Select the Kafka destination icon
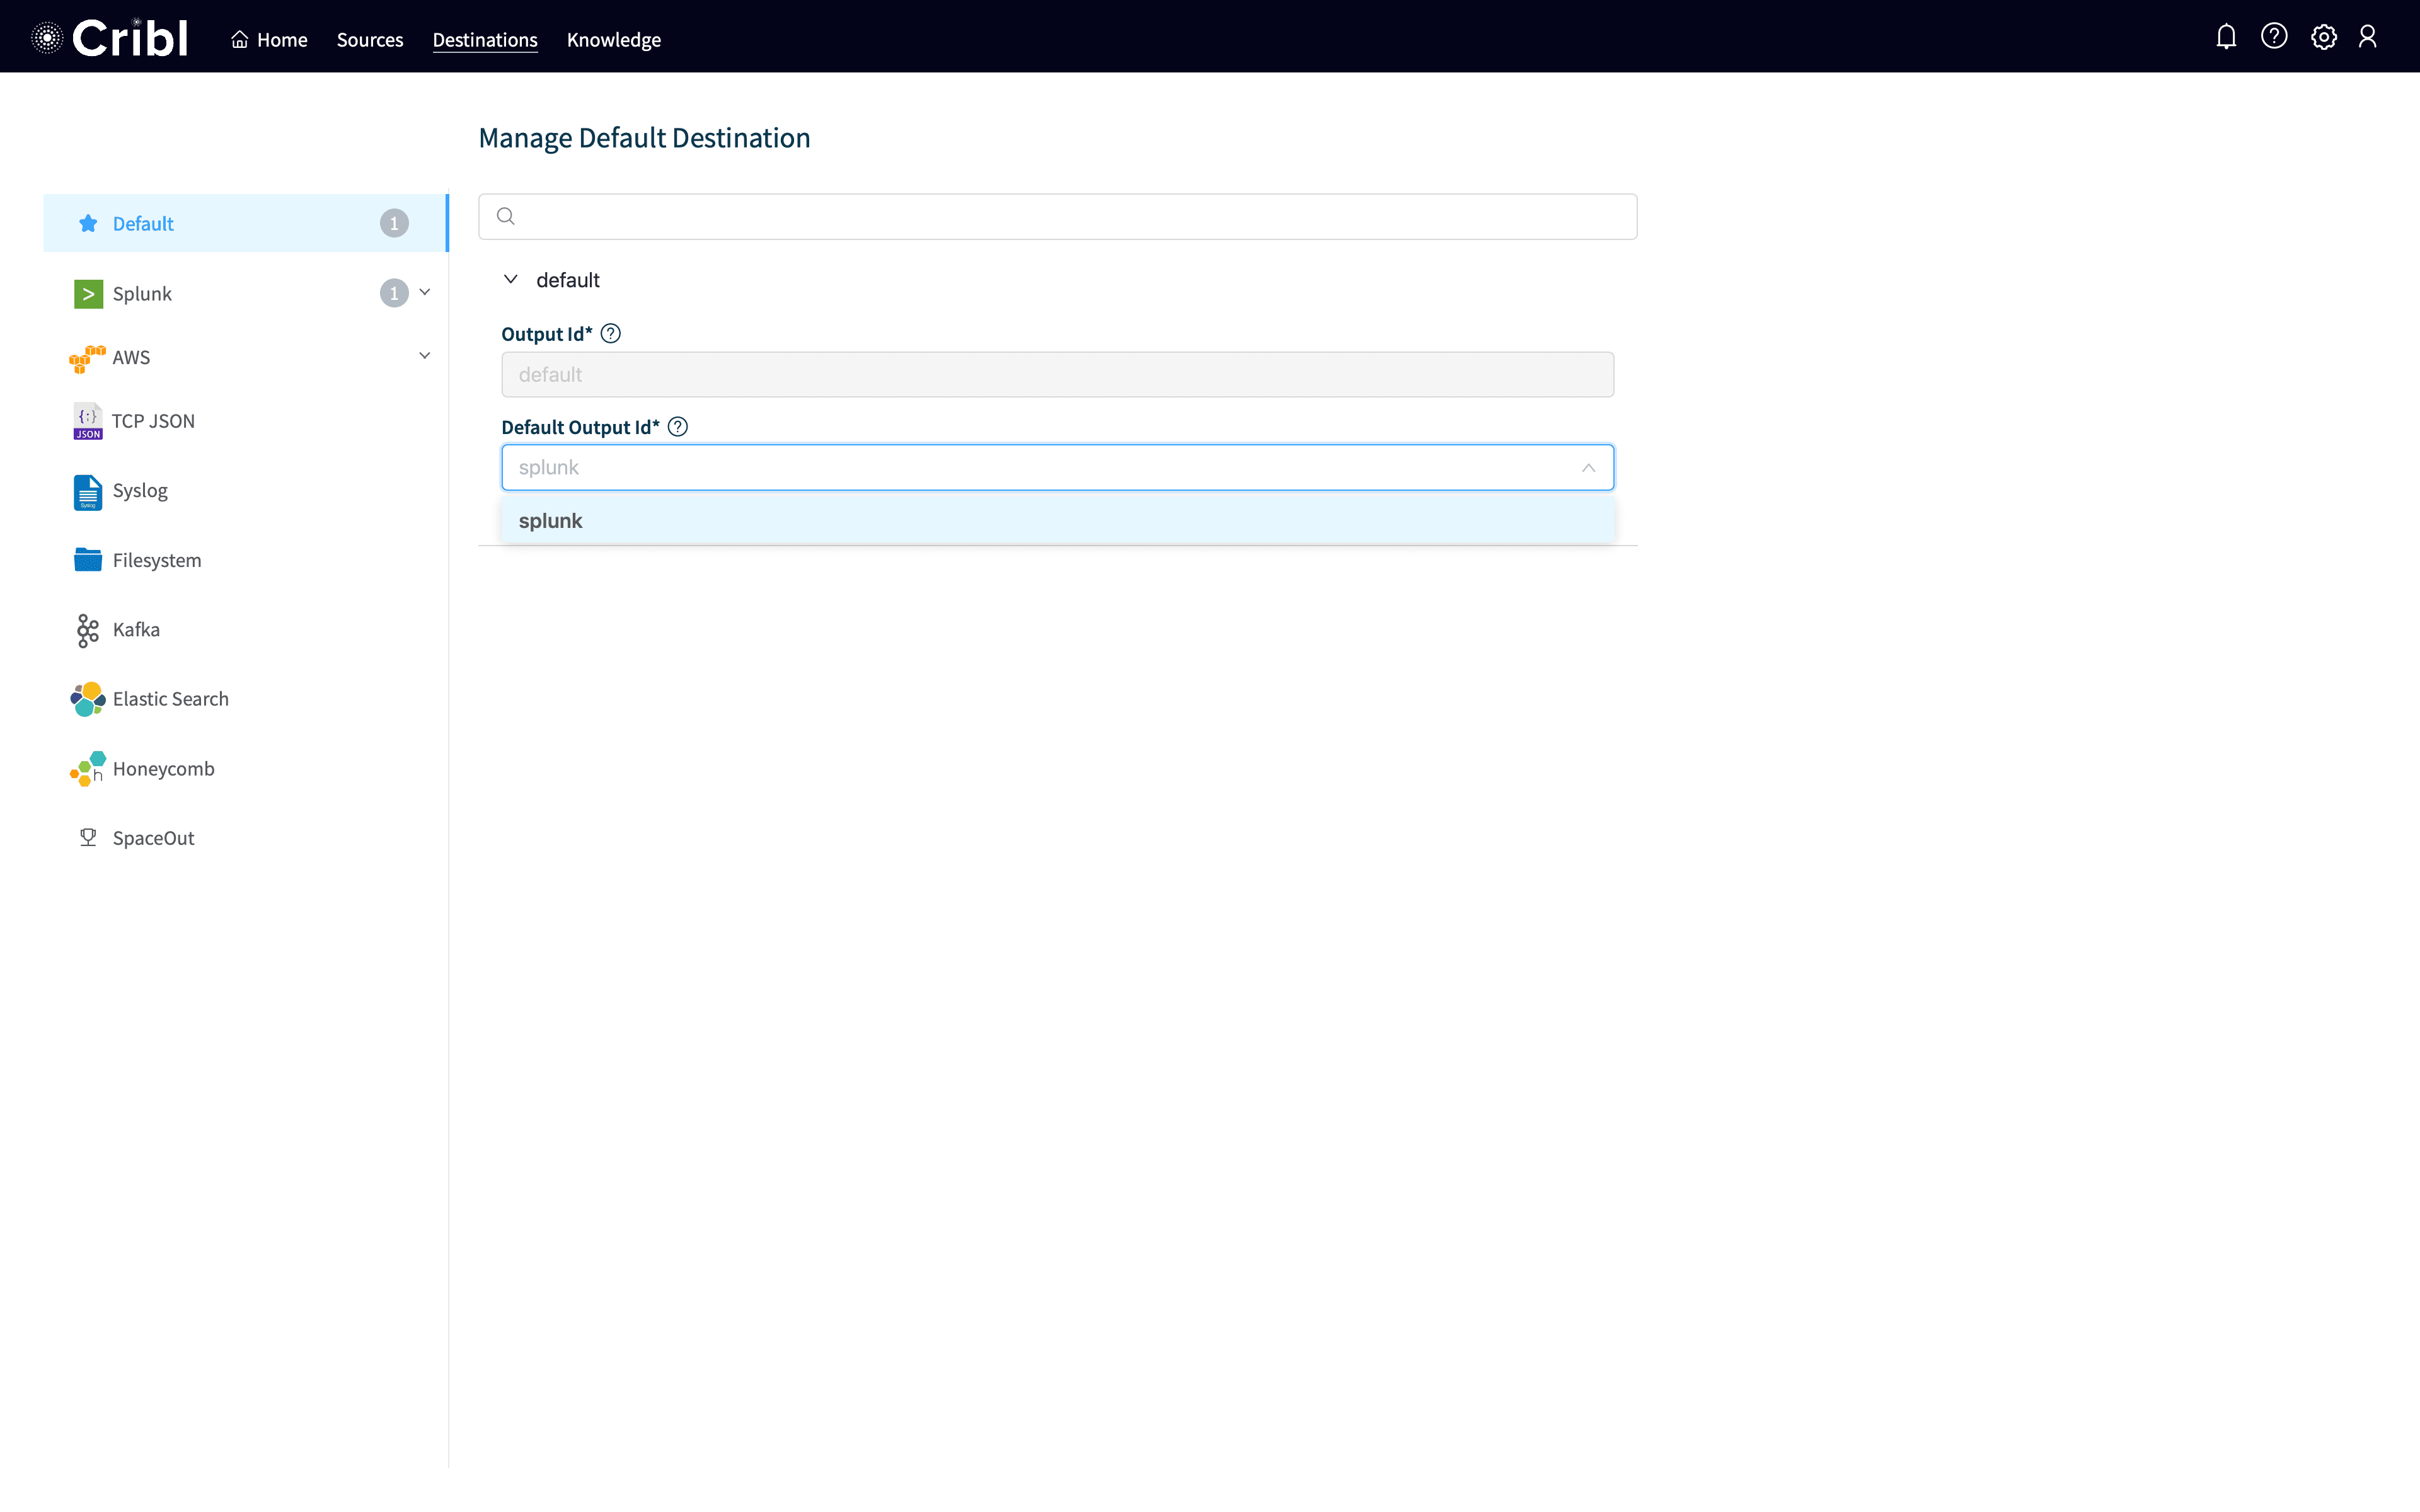 point(88,630)
